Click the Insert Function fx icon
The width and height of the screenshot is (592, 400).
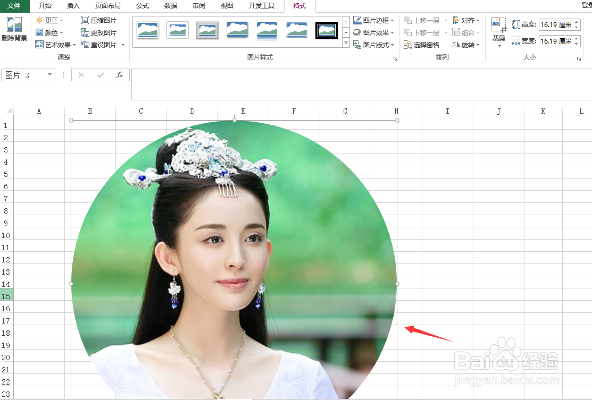point(119,75)
